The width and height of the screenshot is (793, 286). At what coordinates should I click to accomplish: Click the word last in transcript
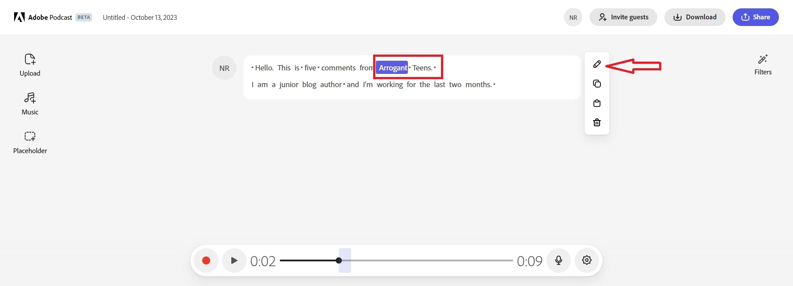[440, 84]
